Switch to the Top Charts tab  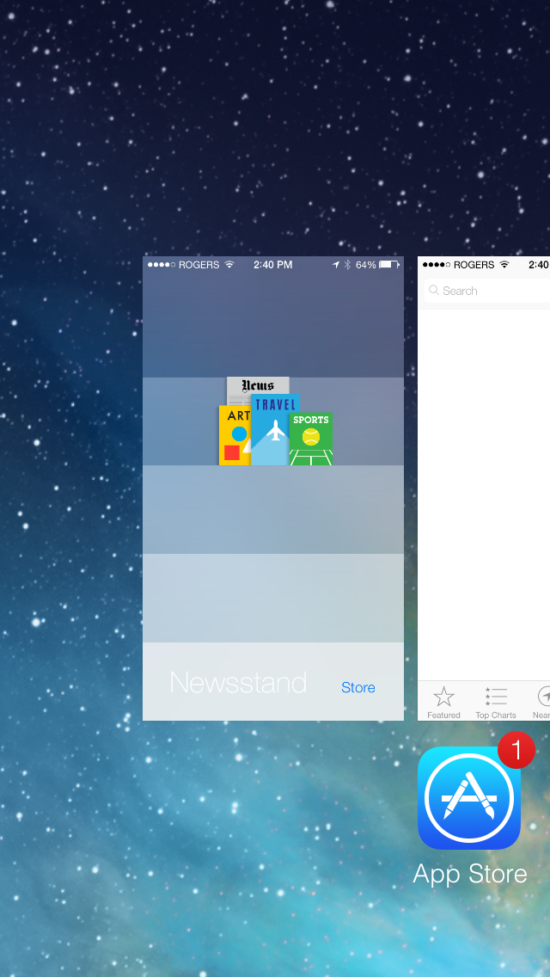coord(496,702)
